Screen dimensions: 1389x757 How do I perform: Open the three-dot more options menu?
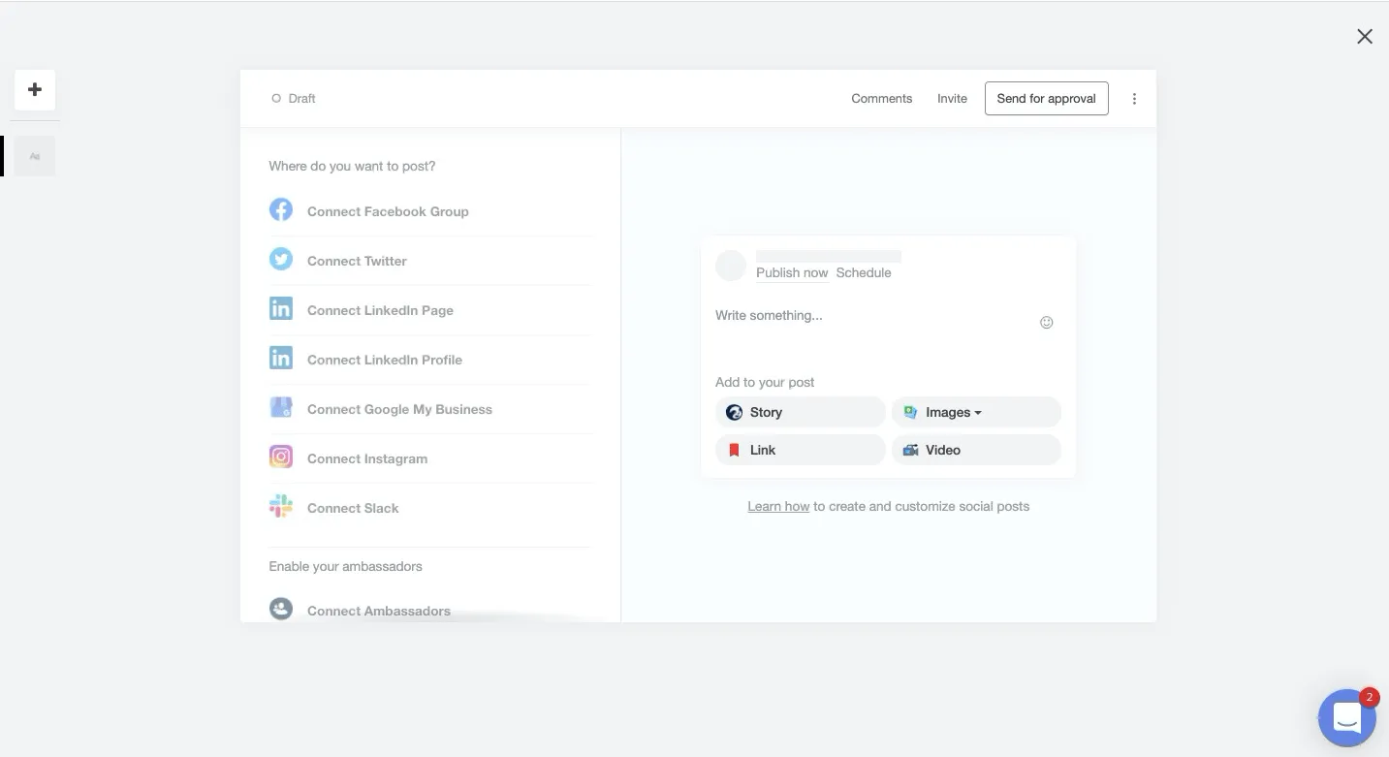1134,99
